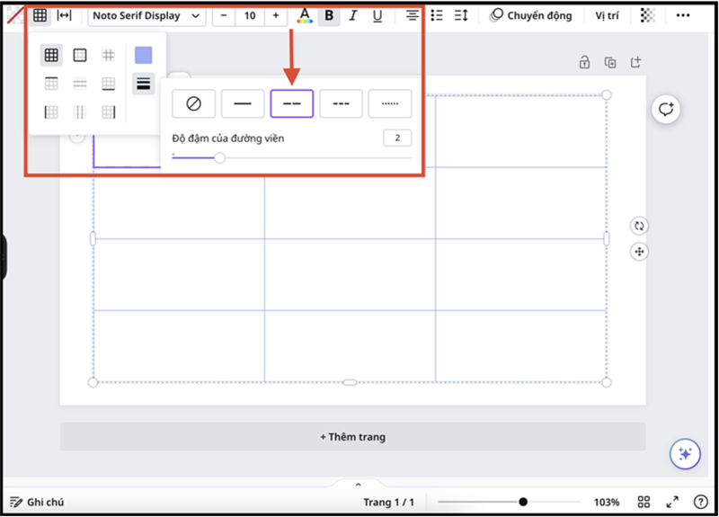Toggle bold text formatting
The height and width of the screenshot is (517, 719).
(x=329, y=15)
